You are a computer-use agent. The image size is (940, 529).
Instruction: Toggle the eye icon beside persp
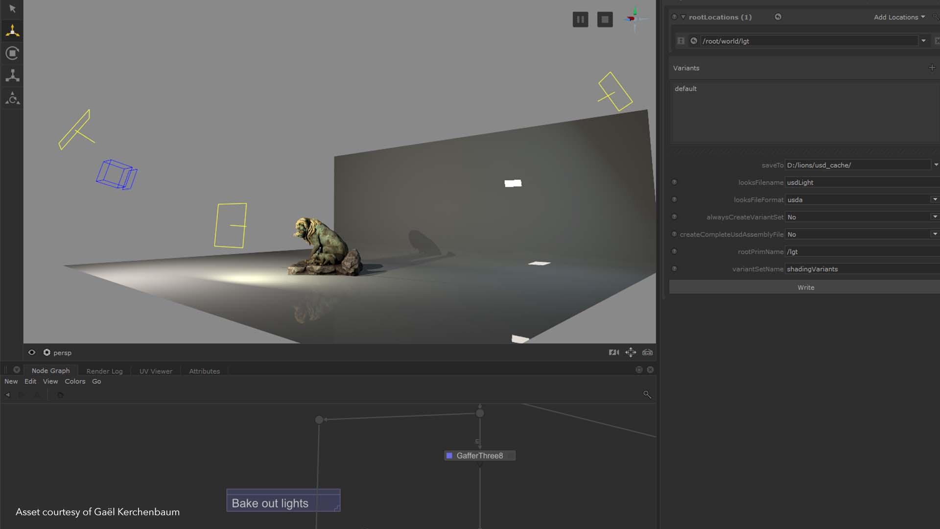click(32, 352)
